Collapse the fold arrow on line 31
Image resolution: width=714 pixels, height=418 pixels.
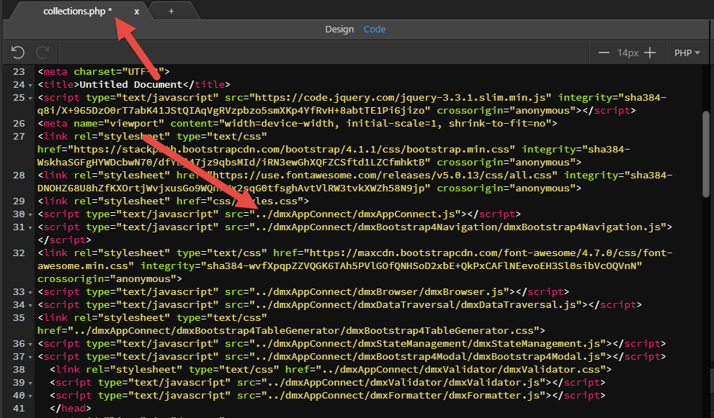[x=30, y=228]
